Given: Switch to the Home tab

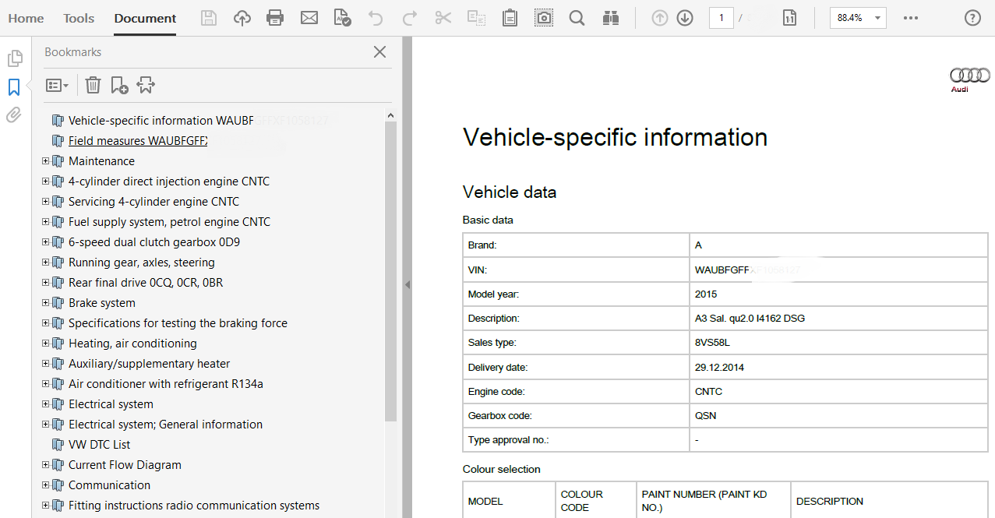Looking at the screenshot, I should pyautogui.click(x=26, y=18).
